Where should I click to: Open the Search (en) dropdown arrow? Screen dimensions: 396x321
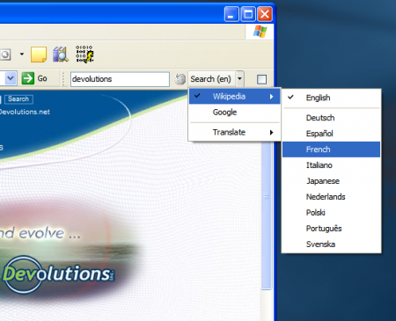pos(239,78)
